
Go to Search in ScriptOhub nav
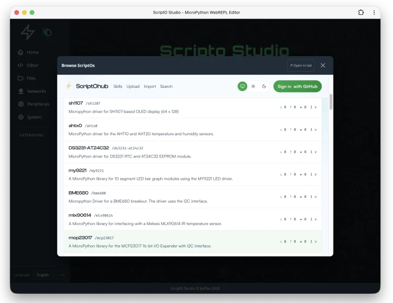pos(166,86)
